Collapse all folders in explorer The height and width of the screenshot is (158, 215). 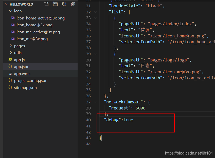tap(73, 4)
